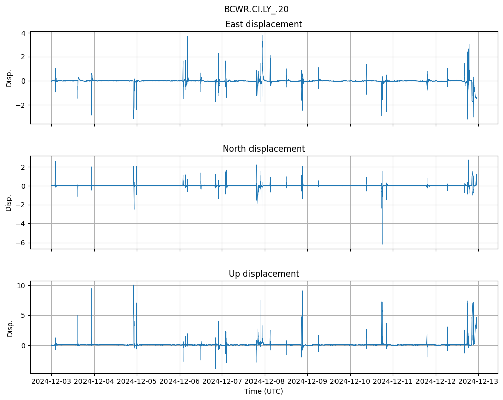Click the Time (UTC) x-axis label
503x400 pixels.
264,391
